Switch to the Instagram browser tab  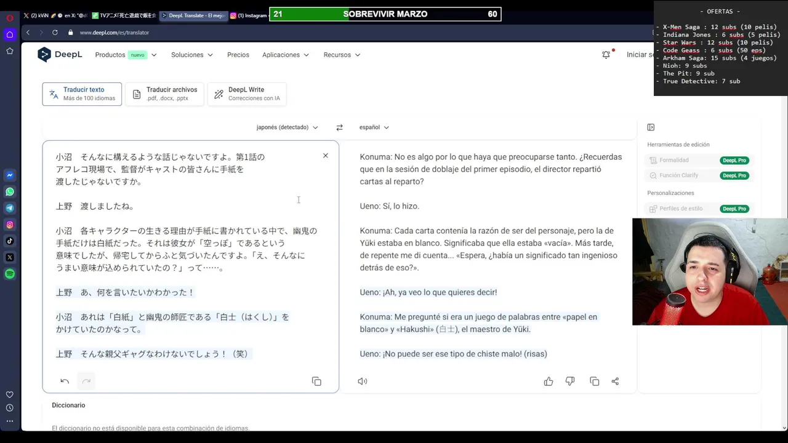[249, 15]
